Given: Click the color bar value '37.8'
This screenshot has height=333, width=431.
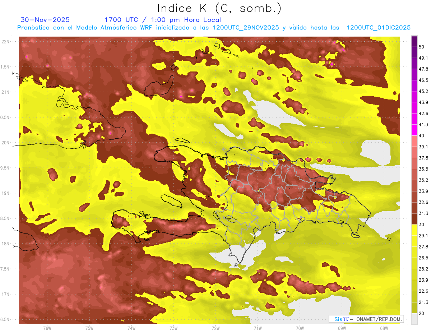Looking at the screenshot, I should coord(423,158).
